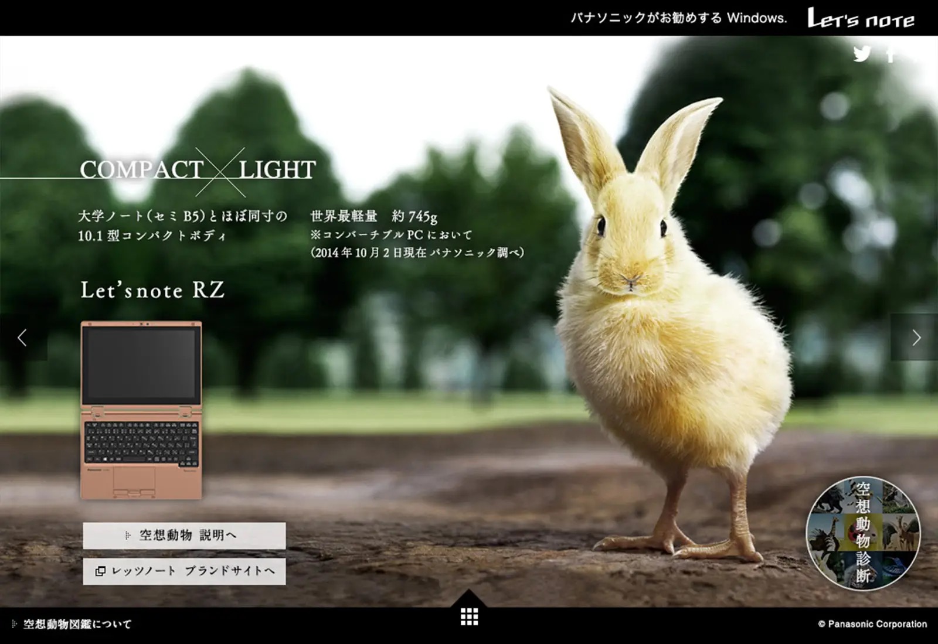
Task: Click the 大学ノート(セミB5) description text
Action: pos(182,216)
